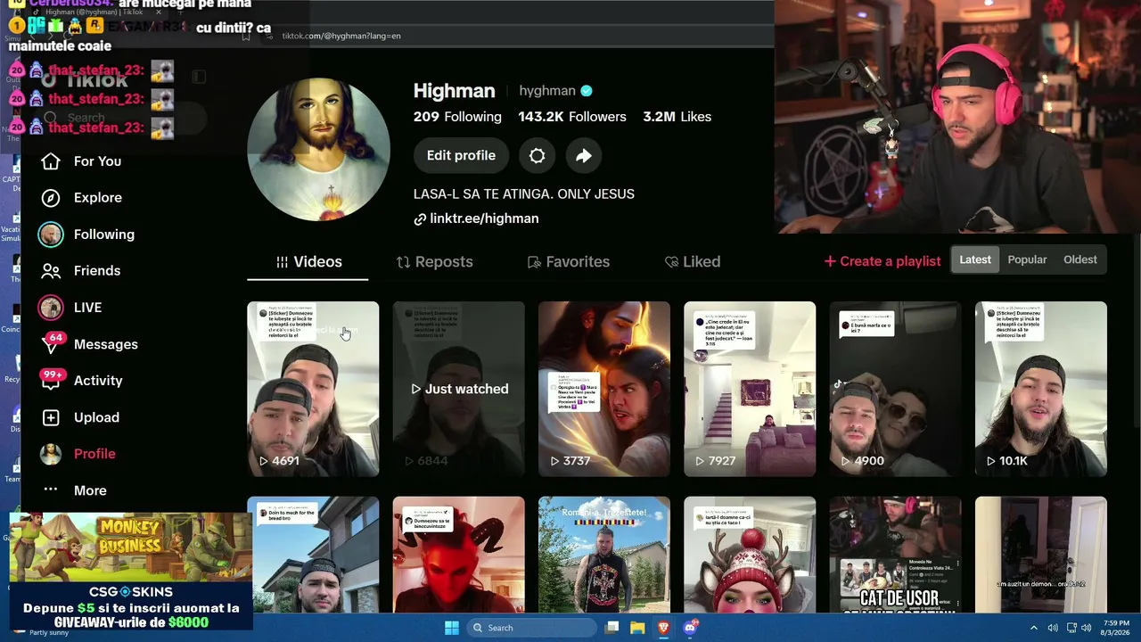The width and height of the screenshot is (1141, 642).
Task: Open the Favorites tab
Action: (x=568, y=262)
